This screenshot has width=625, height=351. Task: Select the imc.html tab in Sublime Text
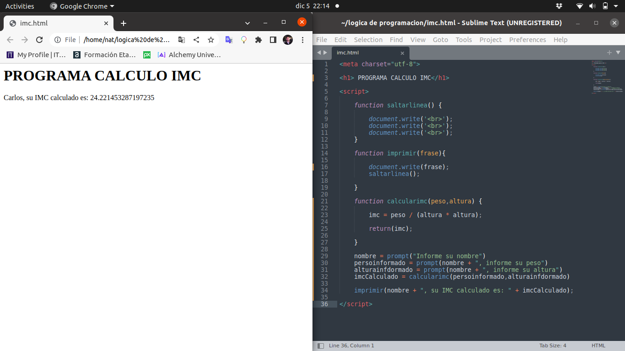click(370, 53)
